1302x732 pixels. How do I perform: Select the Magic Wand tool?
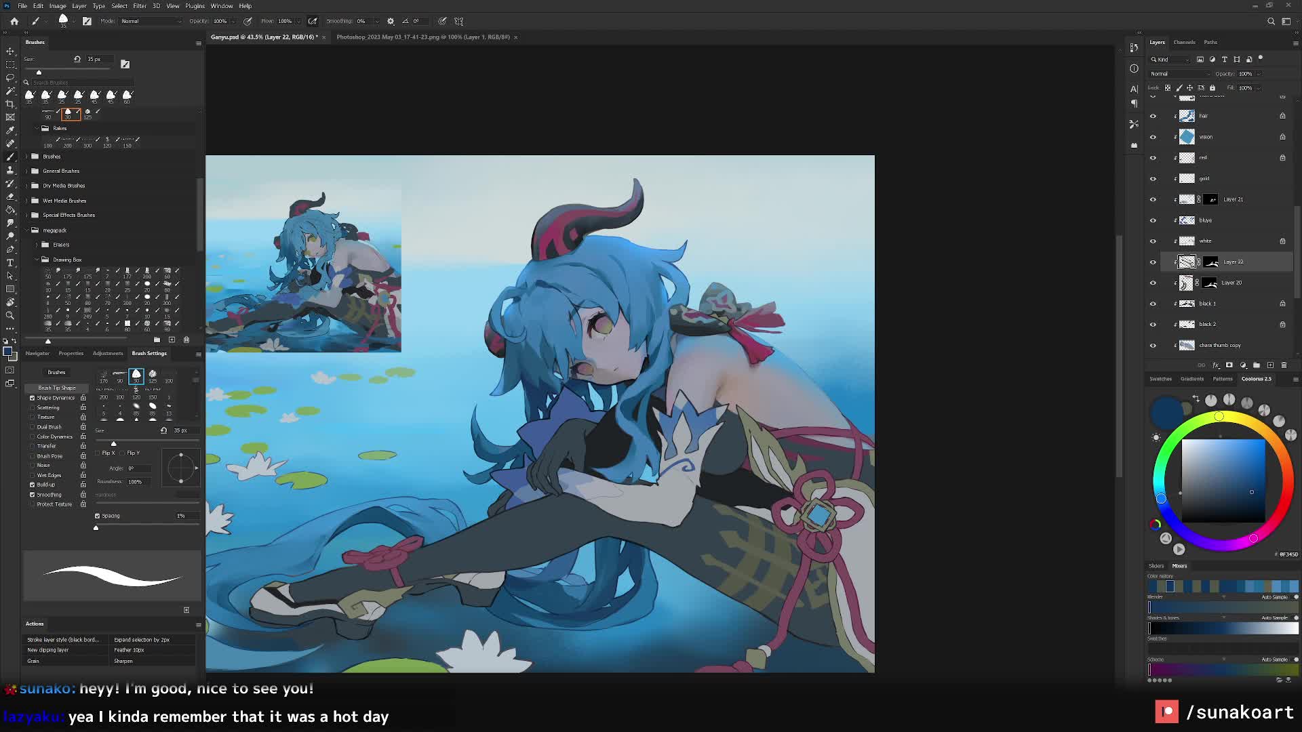(x=10, y=90)
